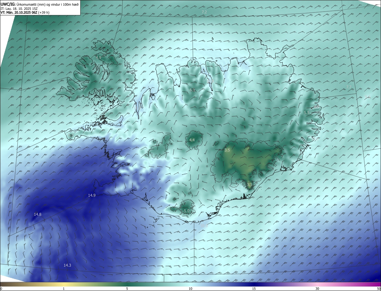
Task: Click the 14.8 value label over the ocean
Action: 38,214
